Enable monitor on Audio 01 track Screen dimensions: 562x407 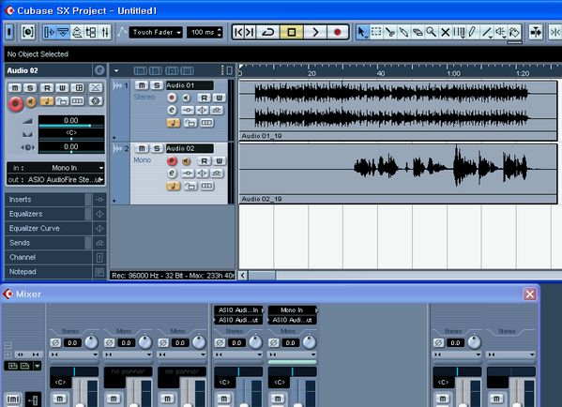[x=186, y=98]
